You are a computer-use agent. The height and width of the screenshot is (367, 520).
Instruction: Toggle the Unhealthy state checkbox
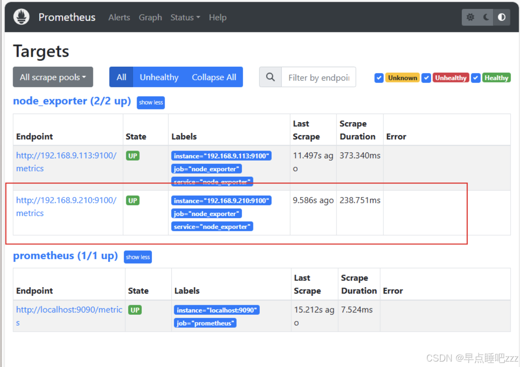pos(426,78)
